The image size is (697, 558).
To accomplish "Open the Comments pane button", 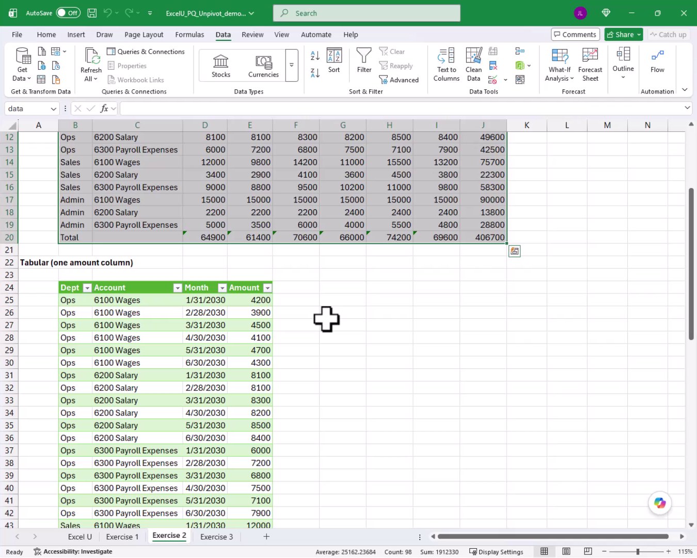I will tap(575, 35).
